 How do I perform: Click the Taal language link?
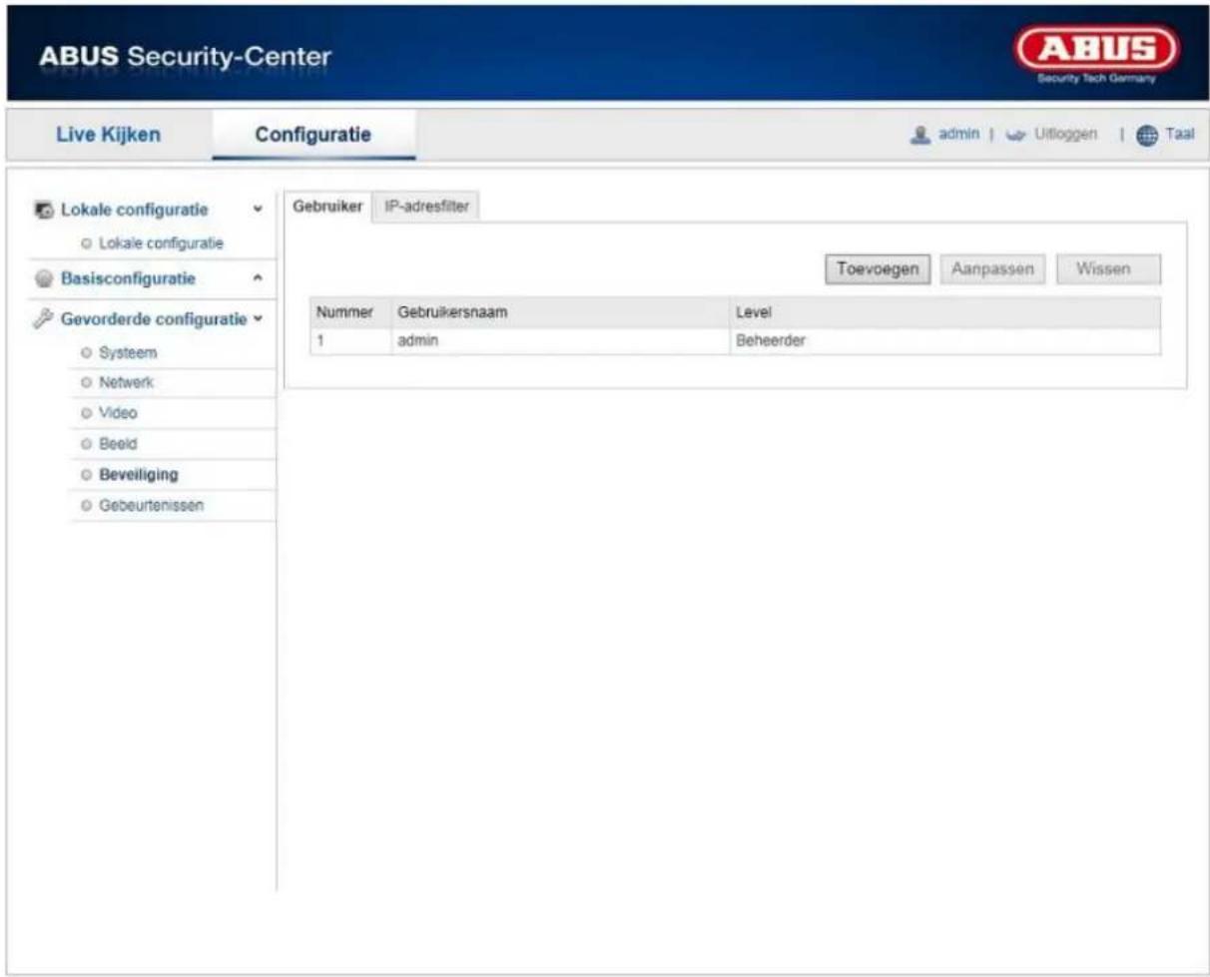click(1179, 134)
